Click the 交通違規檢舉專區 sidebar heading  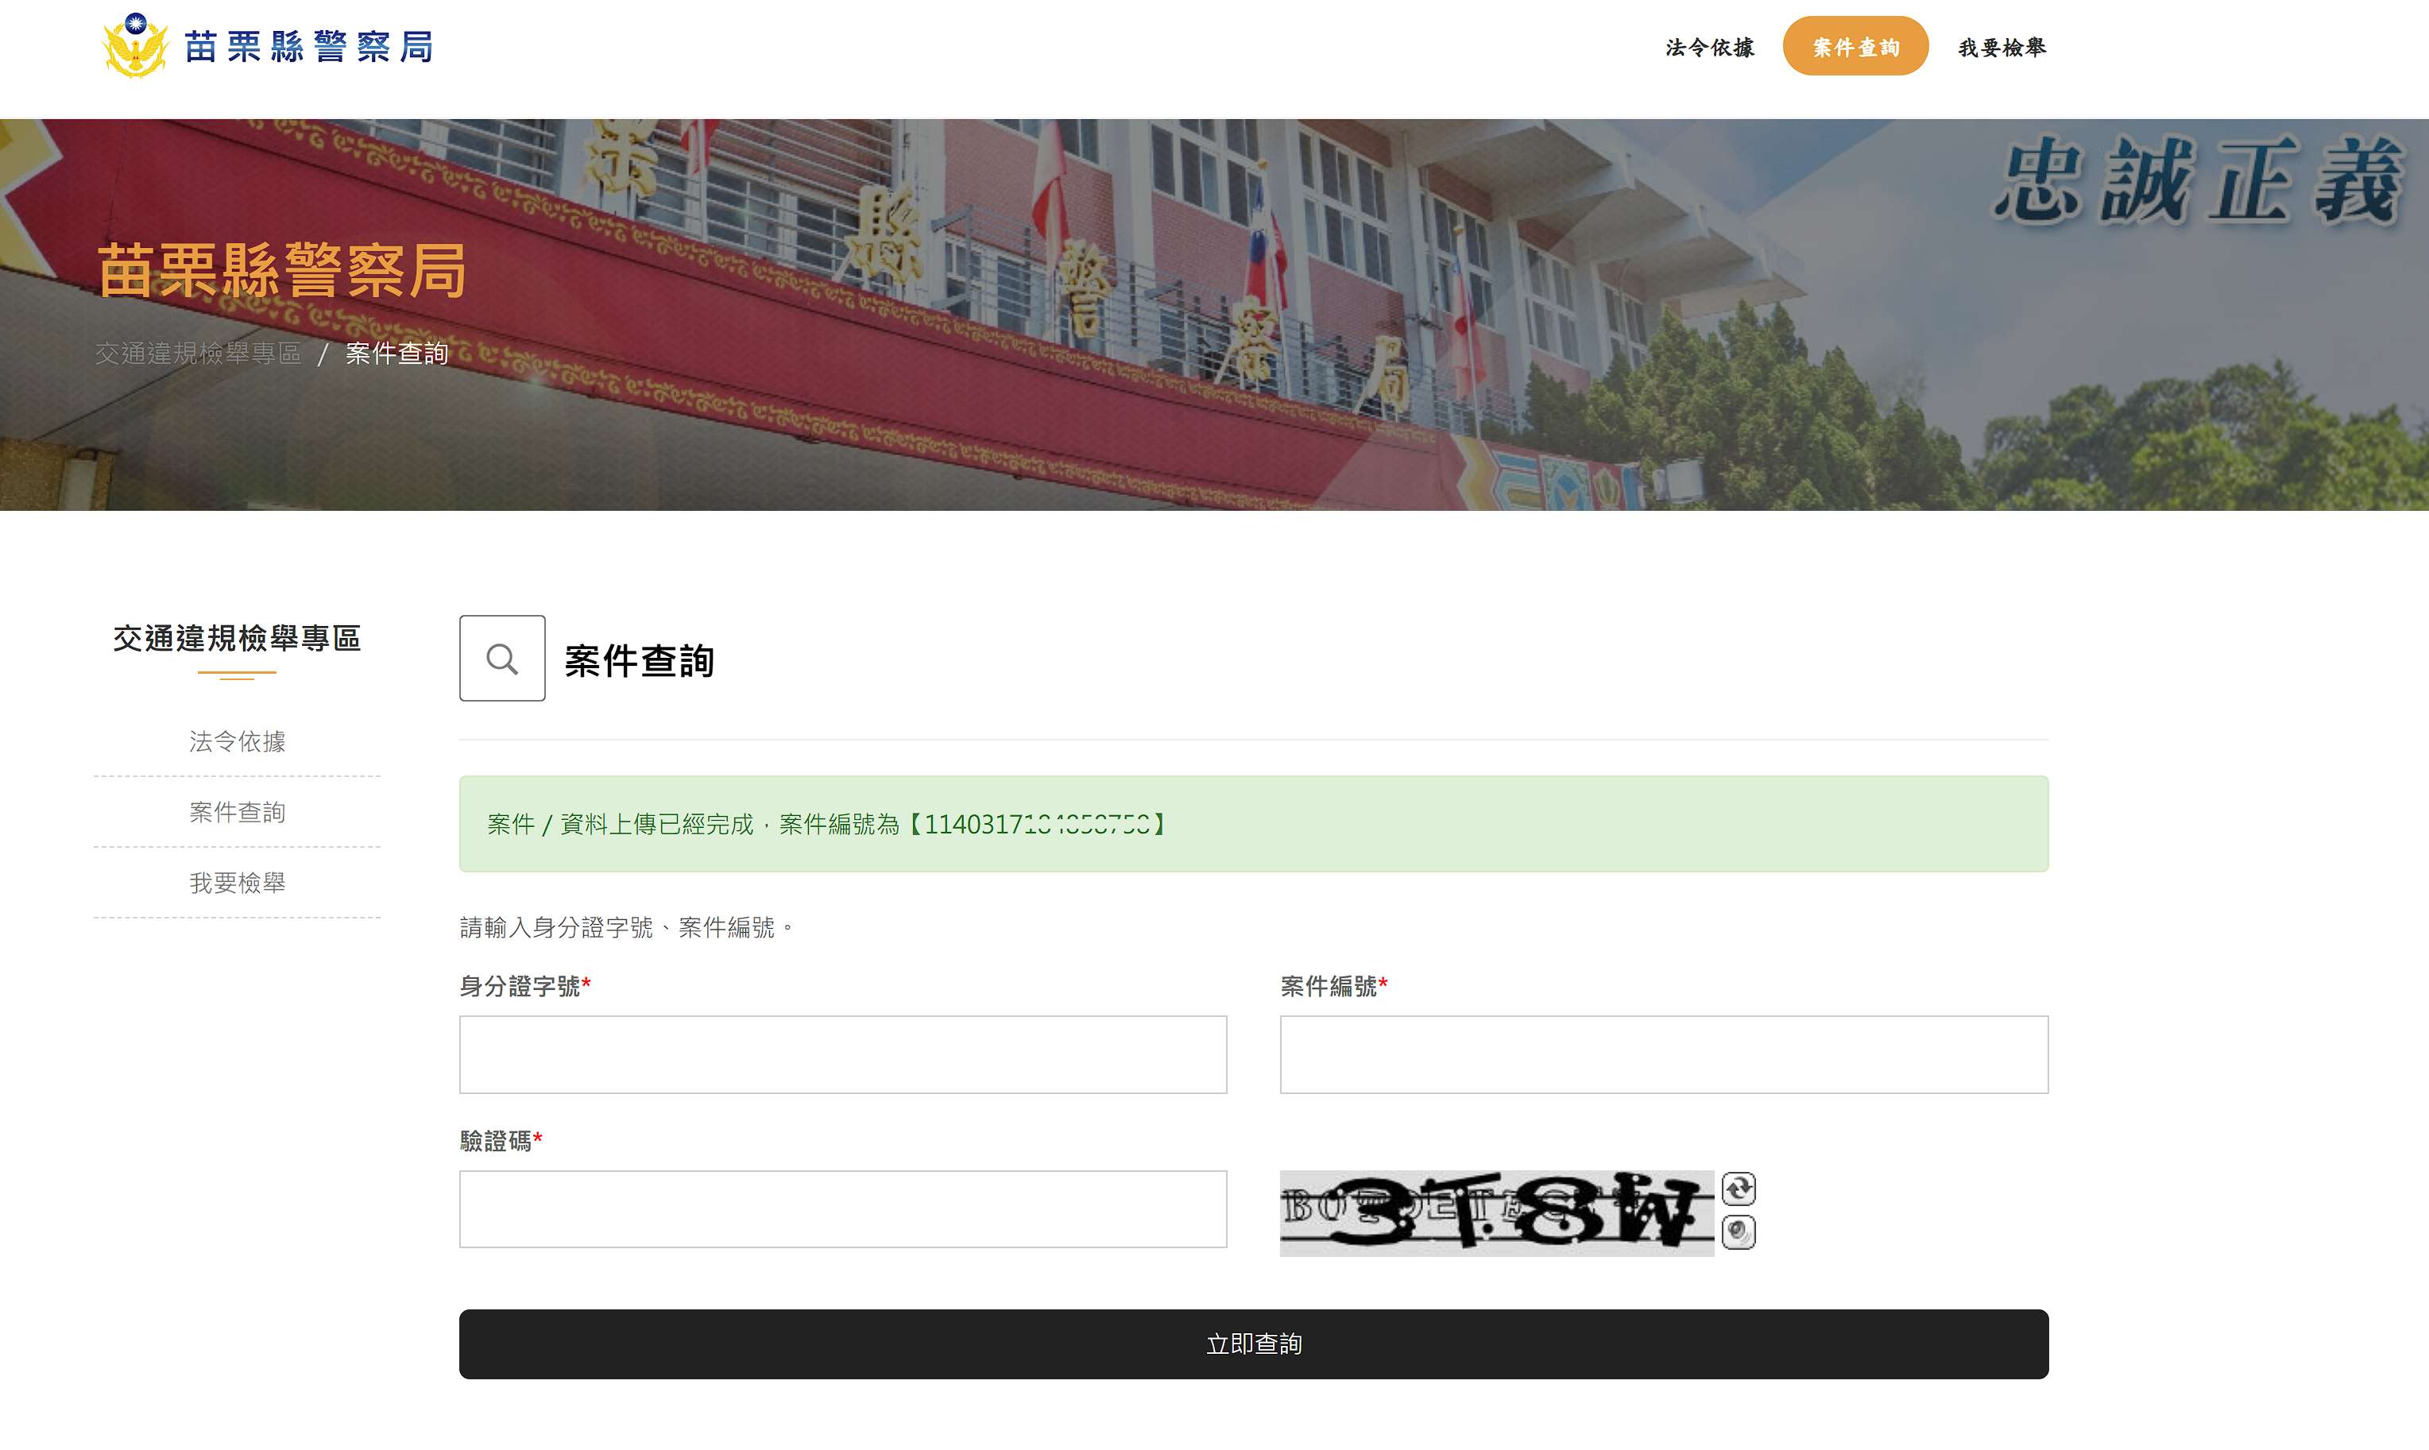[x=238, y=638]
